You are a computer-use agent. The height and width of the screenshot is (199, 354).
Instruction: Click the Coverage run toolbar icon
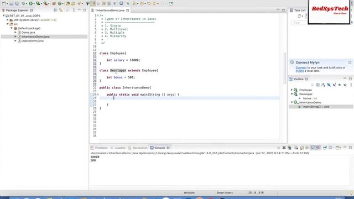click(x=38, y=4)
